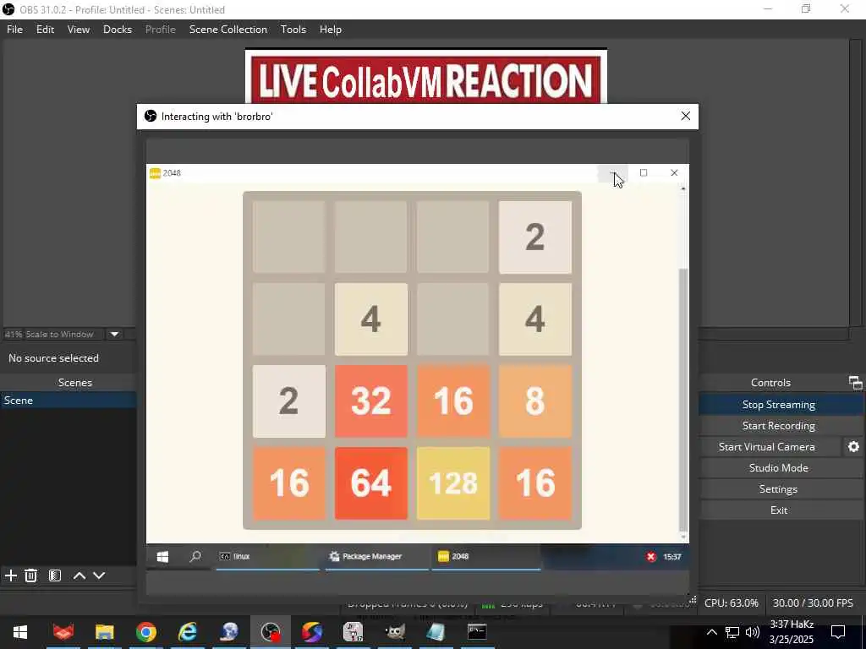The height and width of the screenshot is (649, 866).
Task: Open the View menu
Action: [x=79, y=30]
